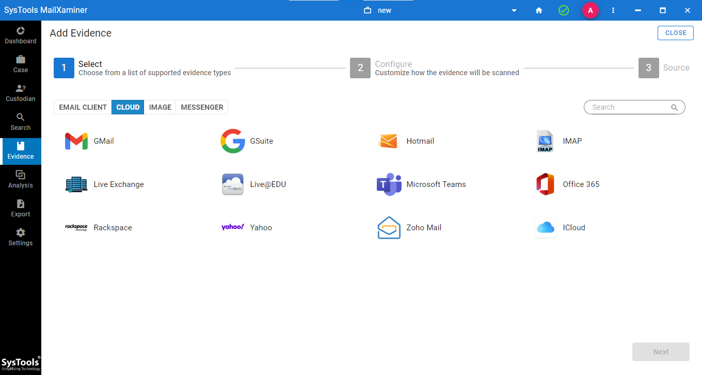The height and width of the screenshot is (375, 702).
Task: Click the SysTools logo at sidebar bottom
Action: coord(21,364)
